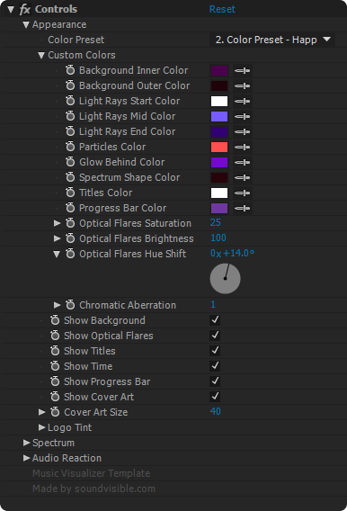Toggle stopwatch for Optical Flares Brightness

click(70, 238)
